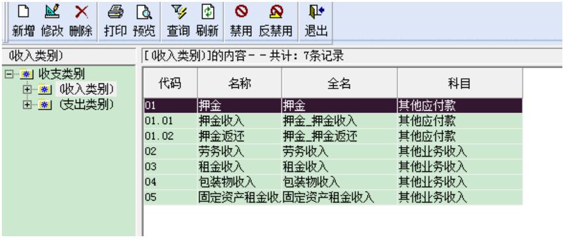Select the 01.02 code cell

170,136
